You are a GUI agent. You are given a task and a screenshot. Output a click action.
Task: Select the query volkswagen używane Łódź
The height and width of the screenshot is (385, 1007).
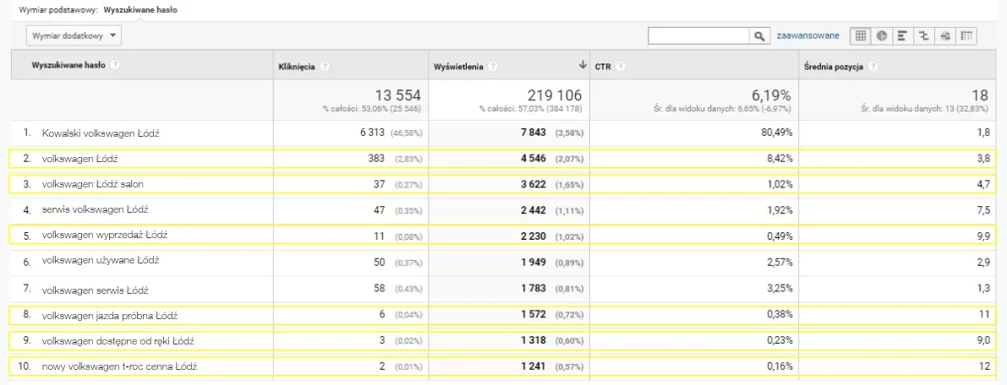[100, 261]
